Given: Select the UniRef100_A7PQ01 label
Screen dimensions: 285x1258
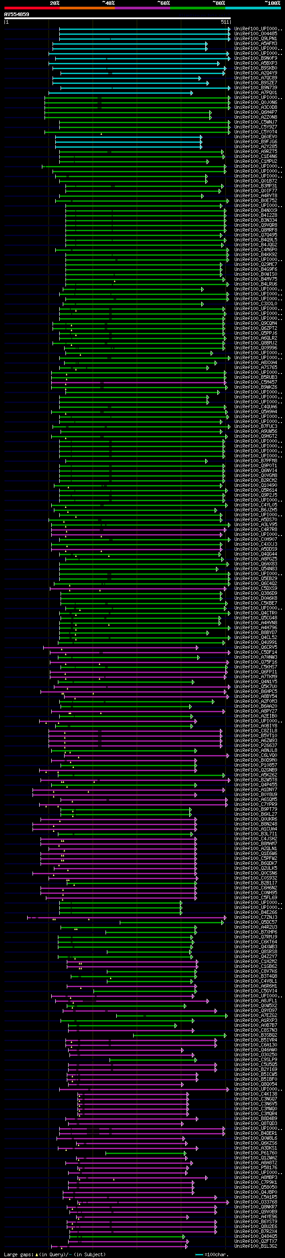Looking at the screenshot, I should point(255,92).
